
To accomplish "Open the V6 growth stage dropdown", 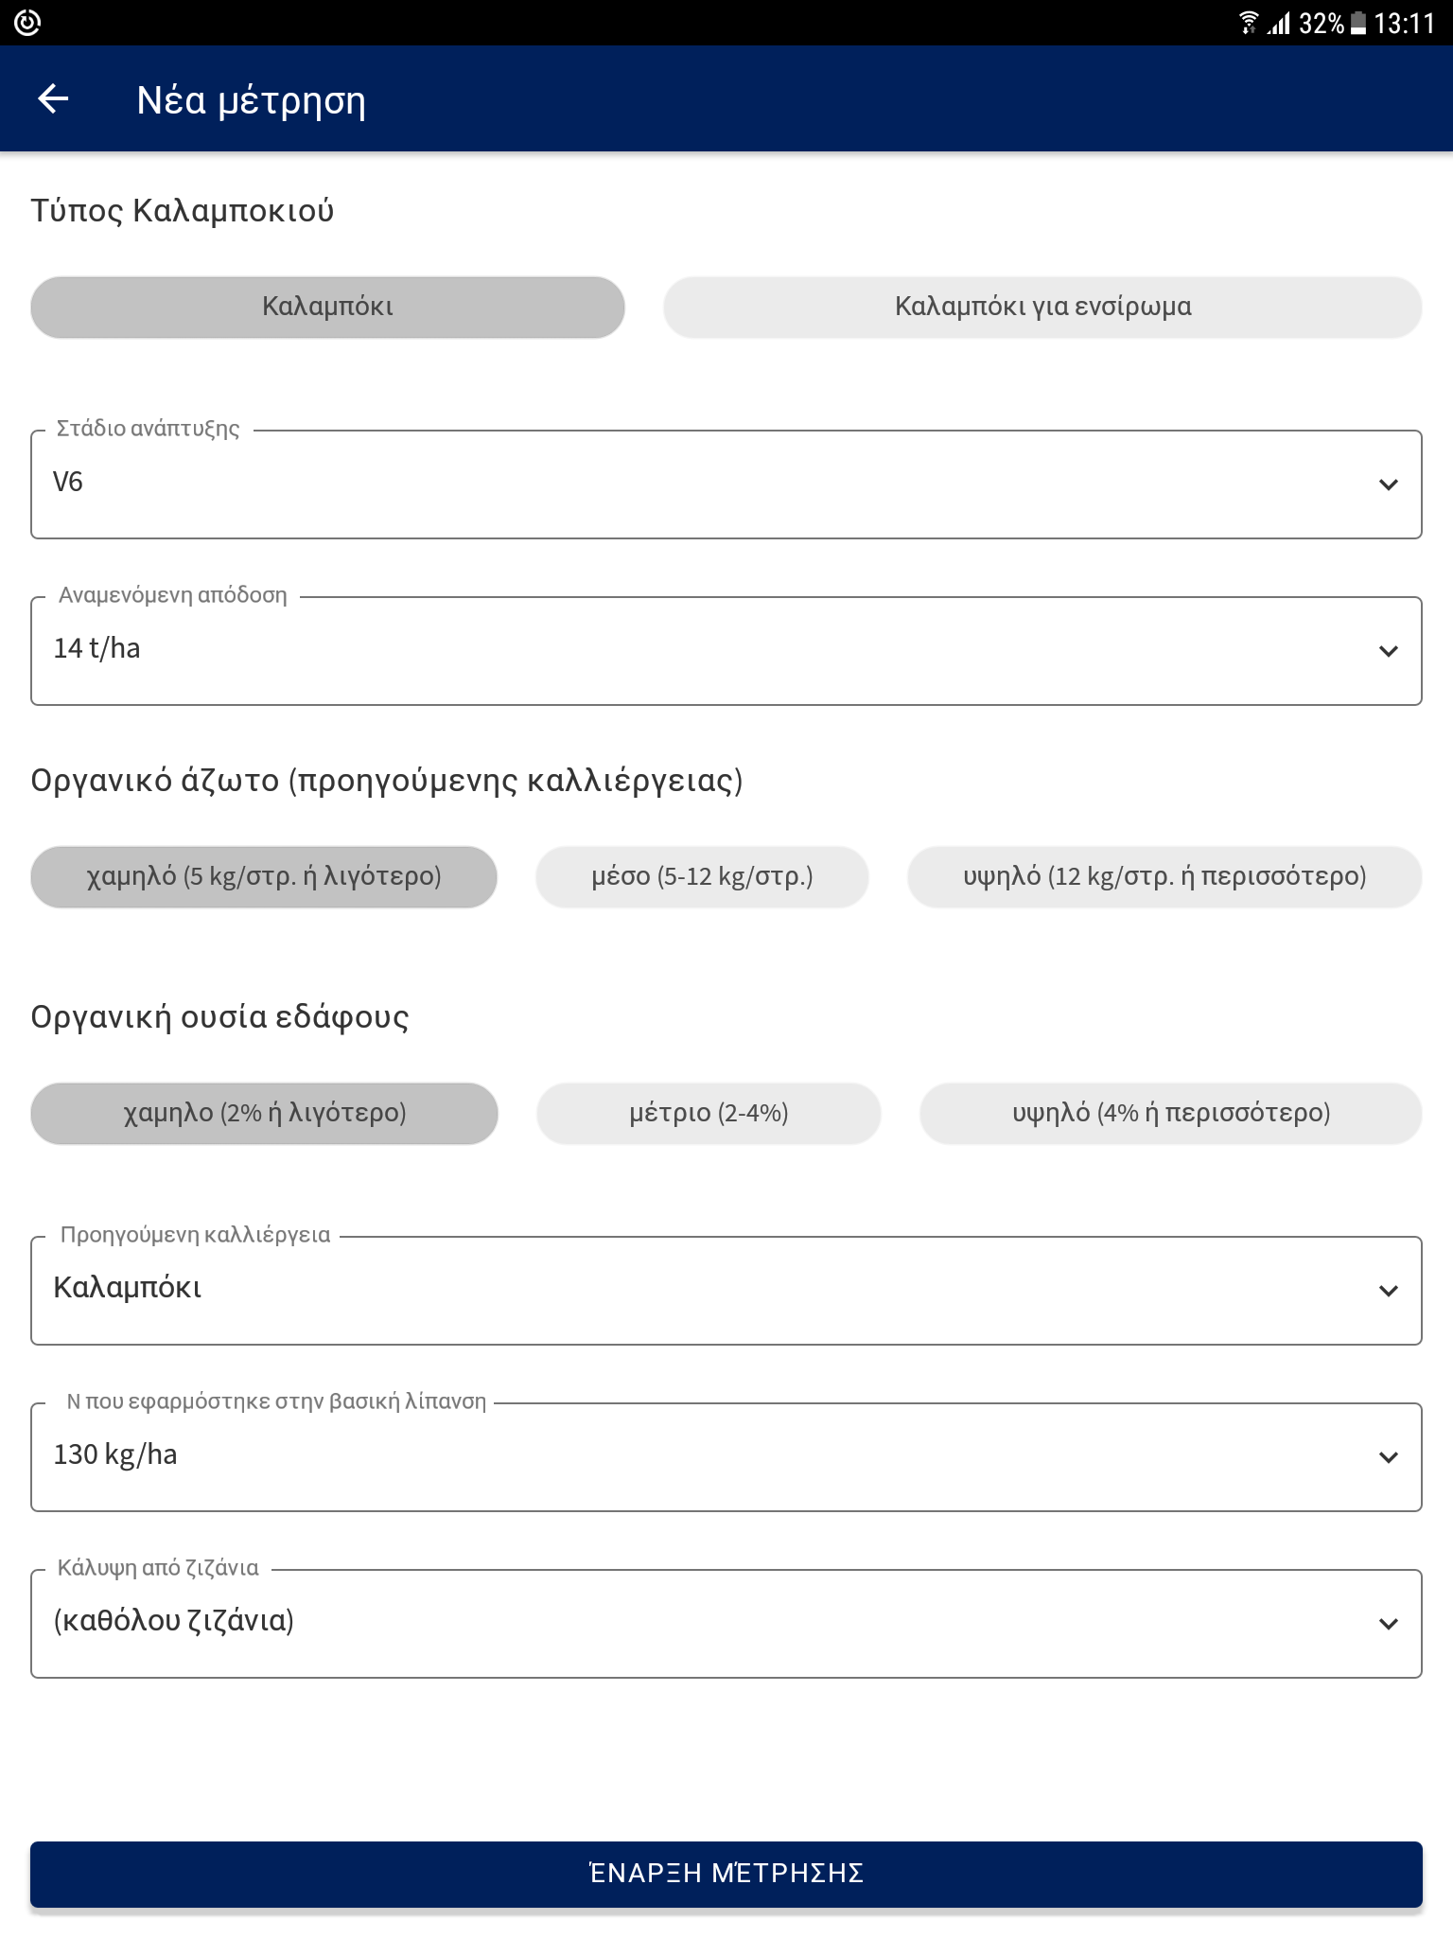I will click(662, 484).
